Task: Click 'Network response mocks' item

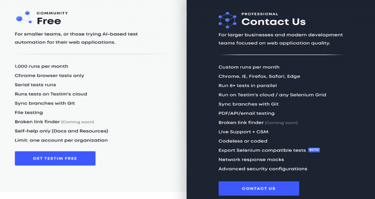Action: (x=251, y=159)
